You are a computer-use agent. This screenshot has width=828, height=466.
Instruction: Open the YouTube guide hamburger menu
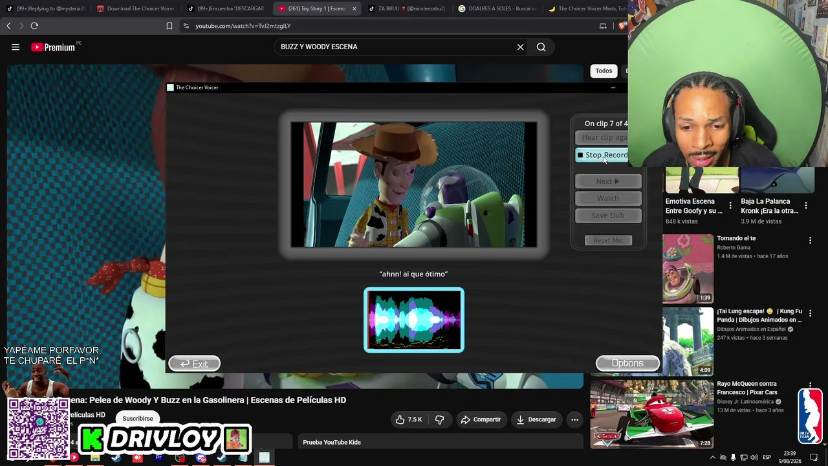click(16, 47)
